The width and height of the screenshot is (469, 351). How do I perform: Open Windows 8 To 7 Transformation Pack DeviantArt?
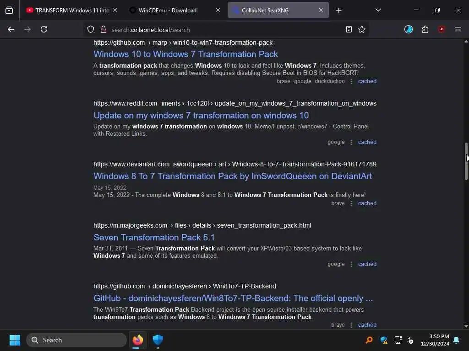click(x=233, y=176)
